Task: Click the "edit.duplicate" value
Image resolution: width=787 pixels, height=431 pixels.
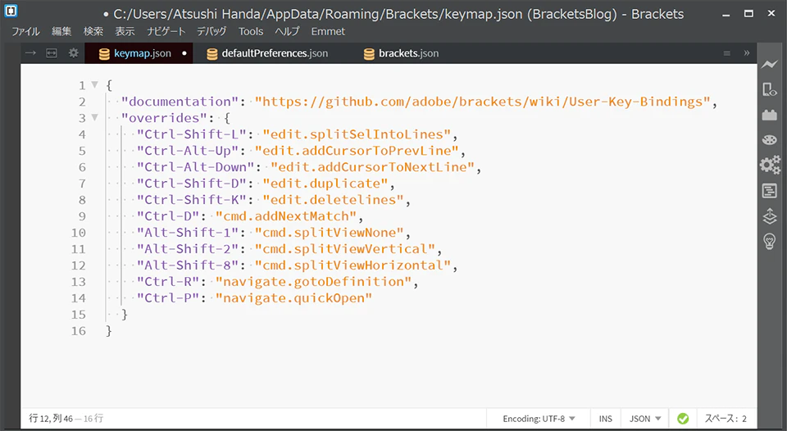Action: point(325,184)
